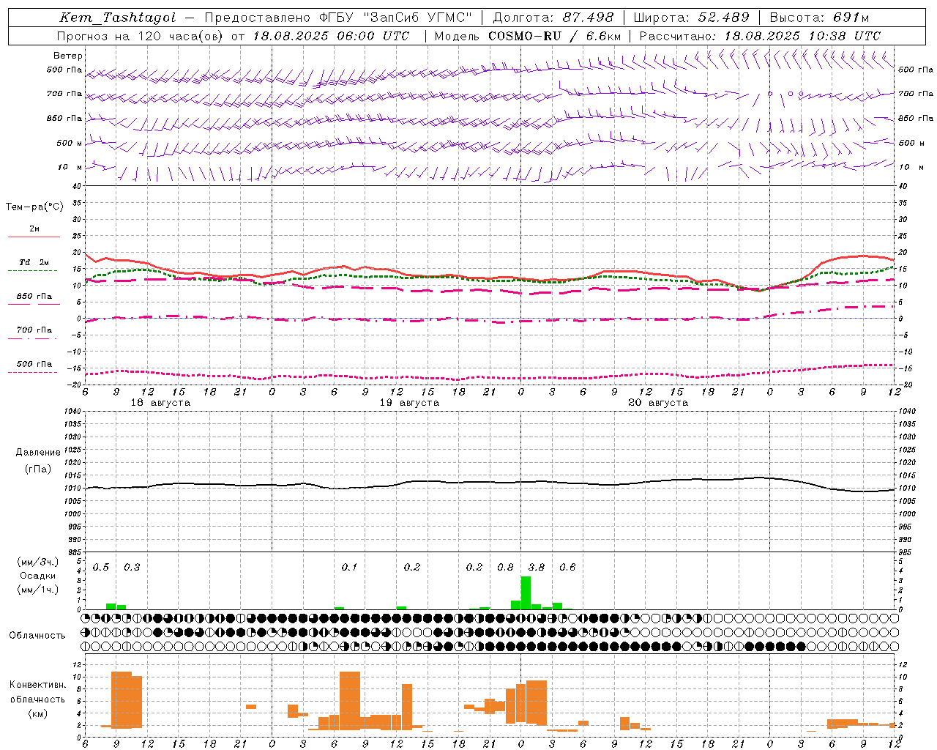Click the Рассчитано: 18.08.2025 10:38 UTC timestamp

pos(760,36)
